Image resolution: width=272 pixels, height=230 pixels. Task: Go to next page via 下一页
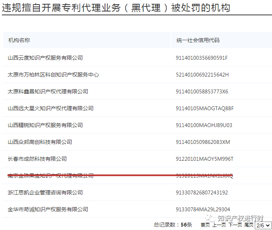pos(235,225)
